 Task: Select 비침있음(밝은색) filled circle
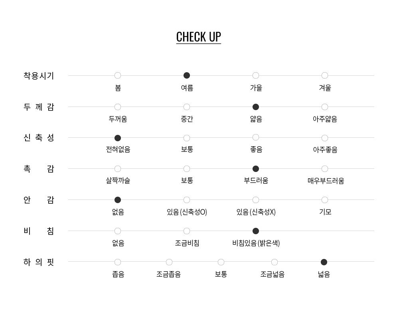pos(256,231)
